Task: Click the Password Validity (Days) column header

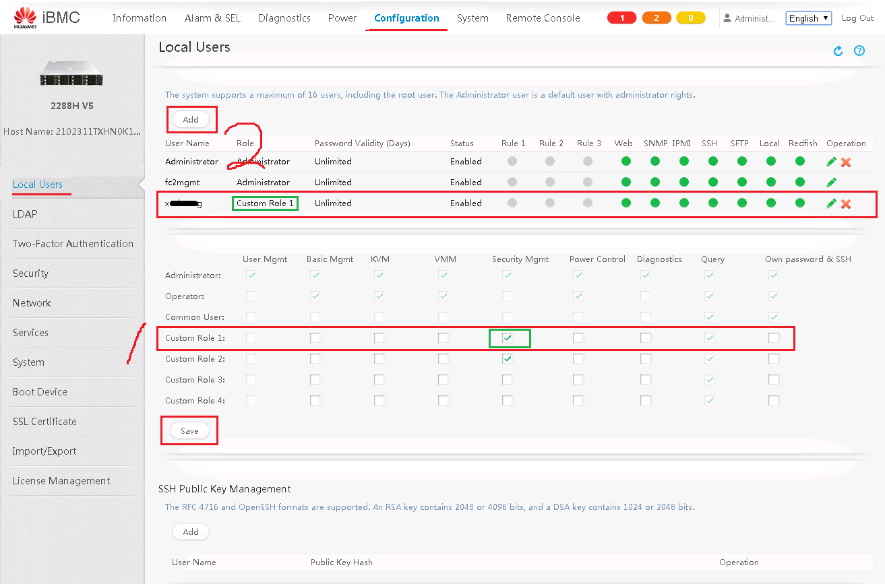Action: click(x=362, y=143)
